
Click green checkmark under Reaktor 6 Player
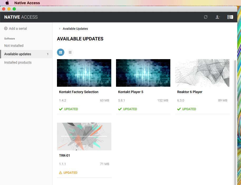coord(179,109)
